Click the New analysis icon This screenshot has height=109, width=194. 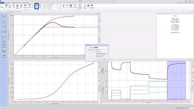37,6
